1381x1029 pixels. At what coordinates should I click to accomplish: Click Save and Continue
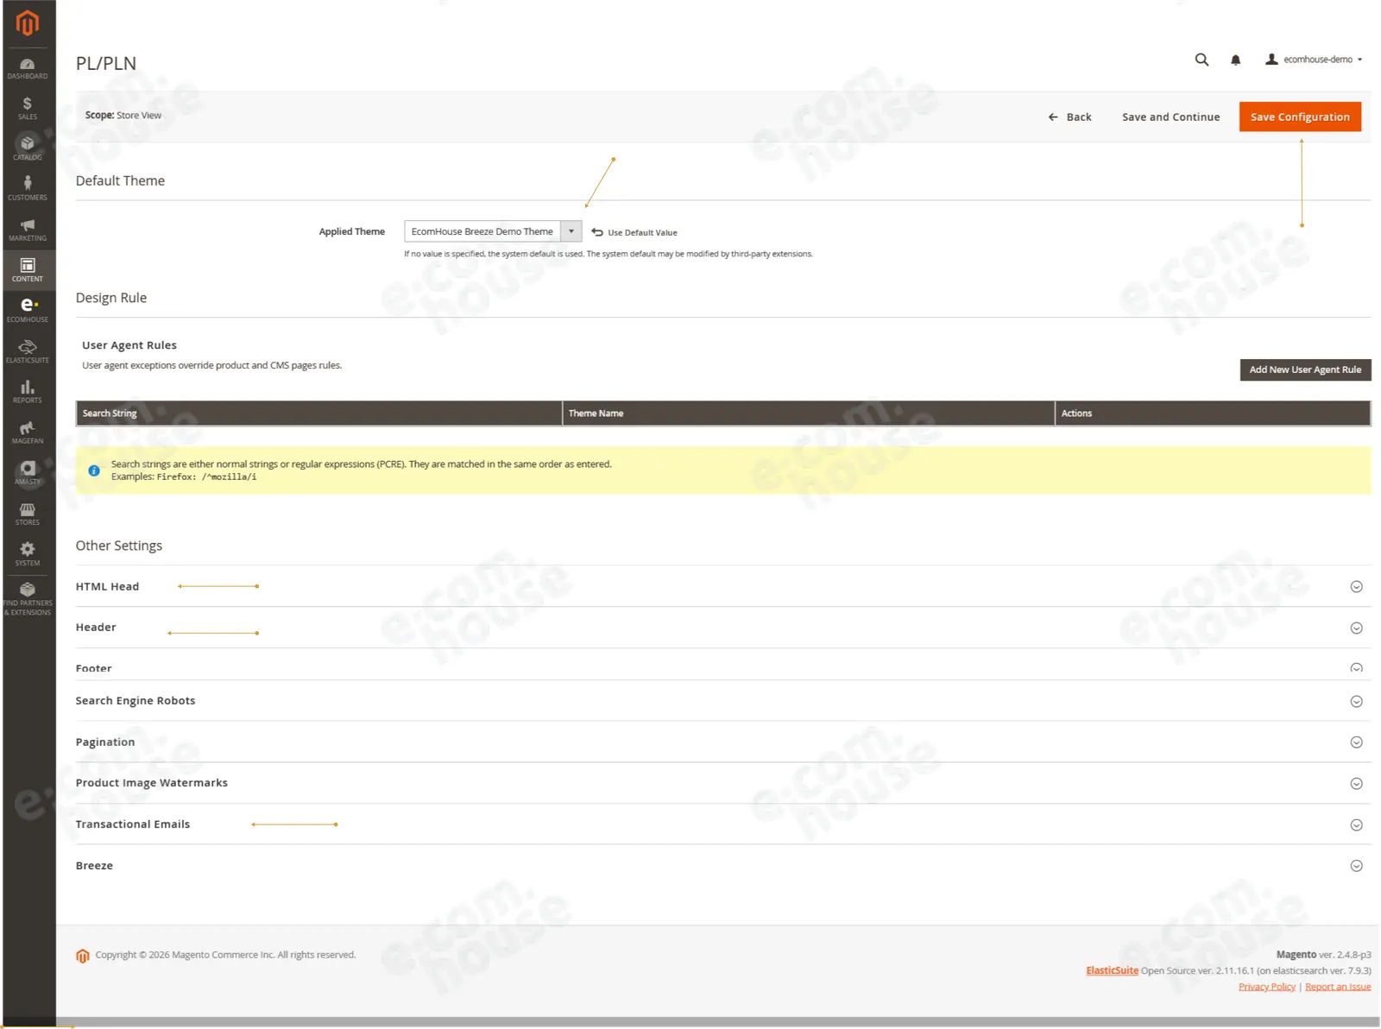(x=1170, y=117)
